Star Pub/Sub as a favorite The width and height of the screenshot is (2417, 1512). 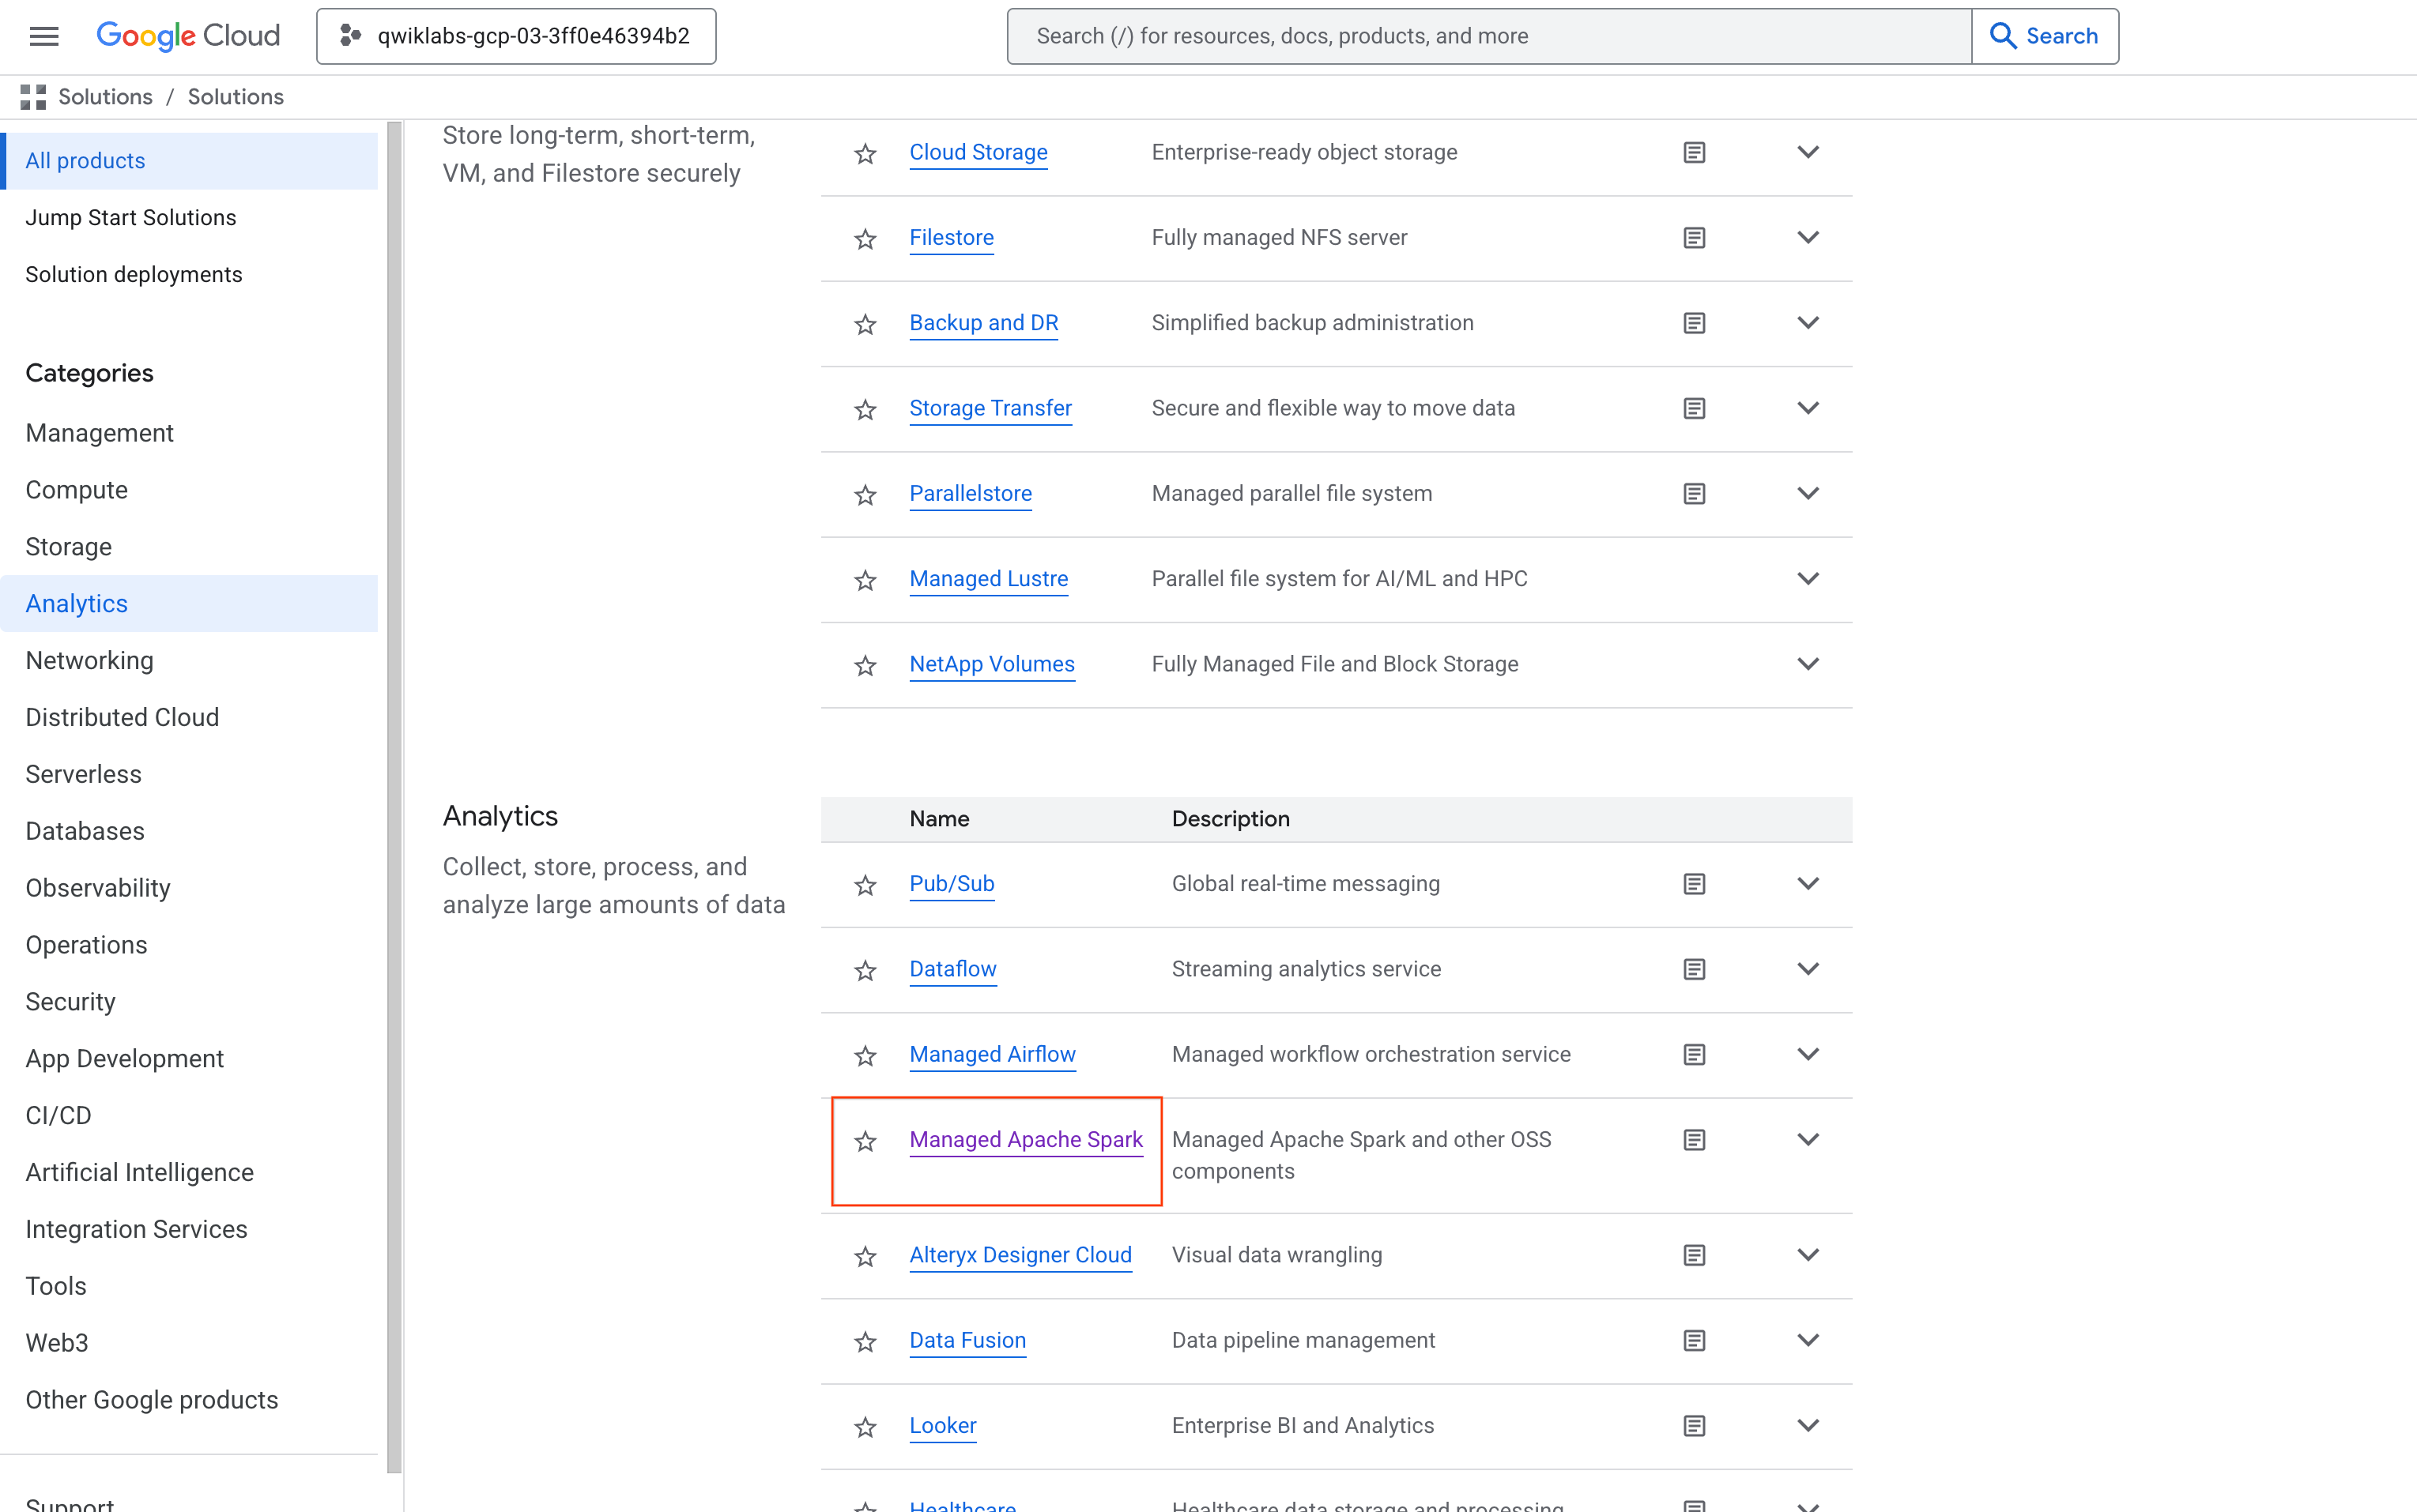[865, 884]
